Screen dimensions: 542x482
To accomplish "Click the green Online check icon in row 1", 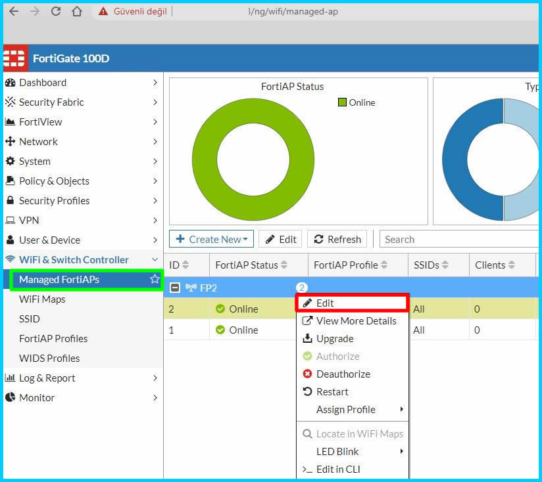I will 220,330.
